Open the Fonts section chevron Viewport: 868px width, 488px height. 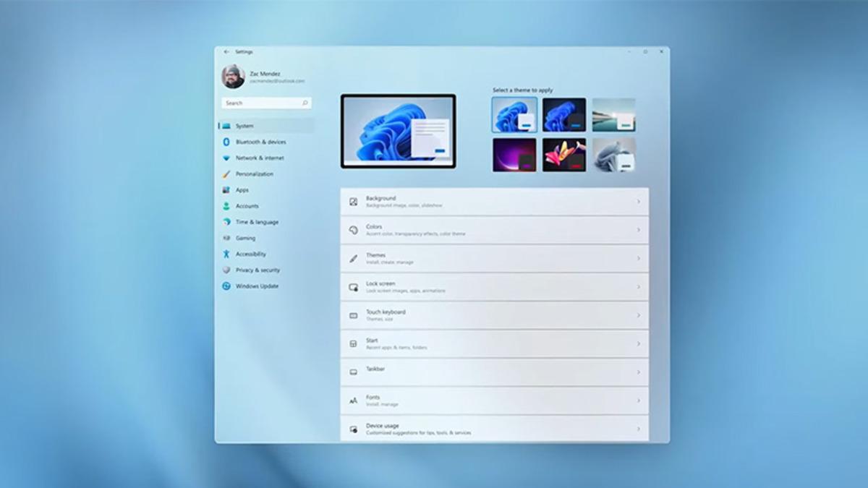point(639,400)
